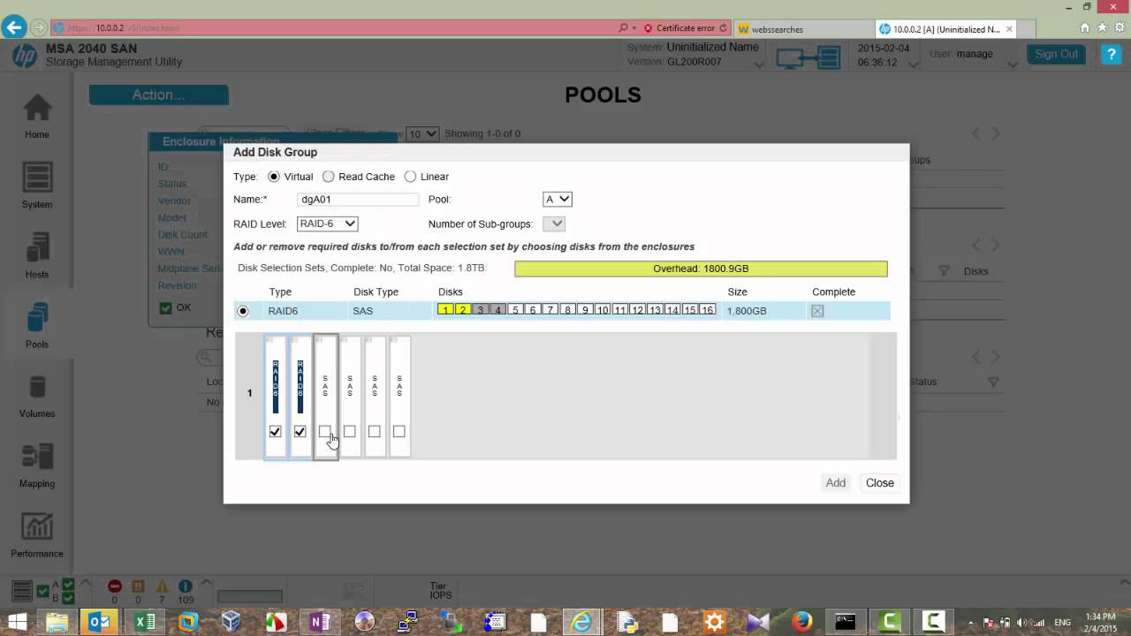Check the third disk slot checkbox
The height and width of the screenshot is (636, 1131).
(324, 432)
